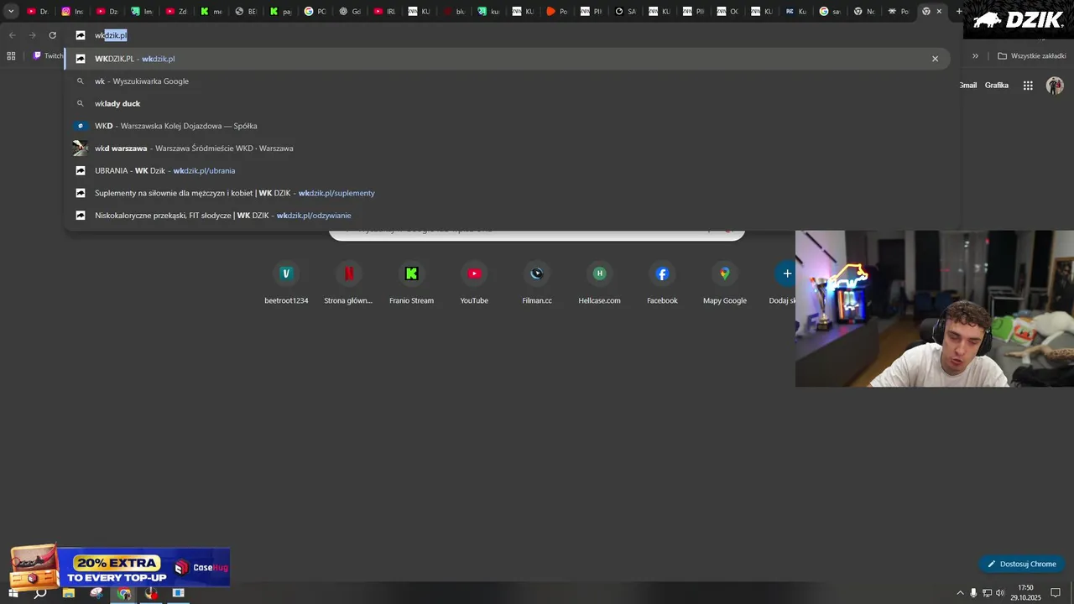The image size is (1074, 604).
Task: Open Windows Start menu
Action: click(x=13, y=593)
